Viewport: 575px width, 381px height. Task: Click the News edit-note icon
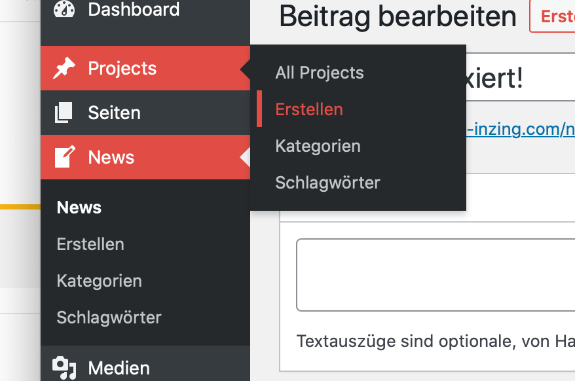coord(64,157)
